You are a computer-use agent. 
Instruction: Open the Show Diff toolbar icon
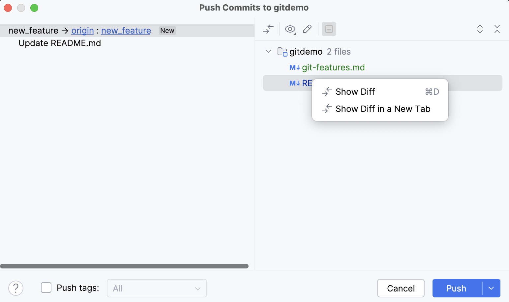[268, 29]
